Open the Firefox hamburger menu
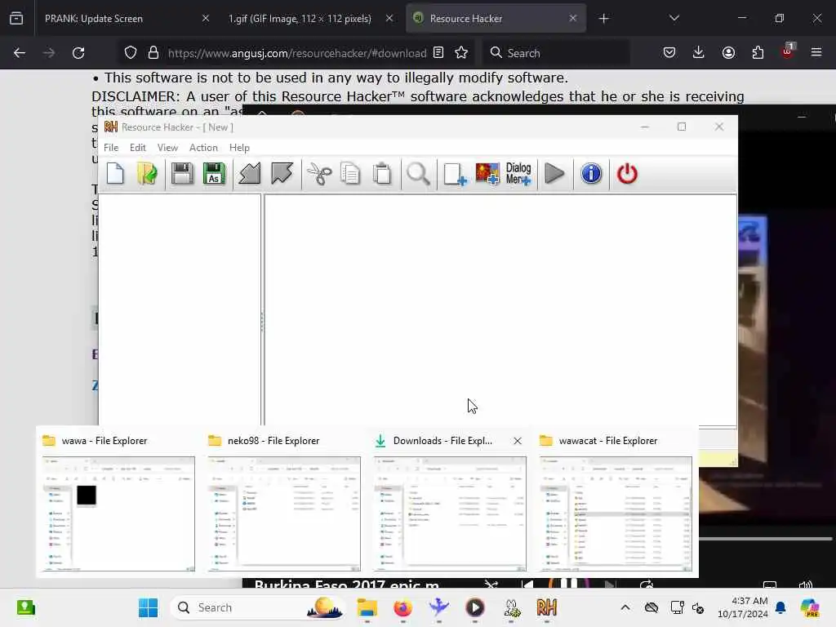The image size is (836, 627). tap(816, 52)
